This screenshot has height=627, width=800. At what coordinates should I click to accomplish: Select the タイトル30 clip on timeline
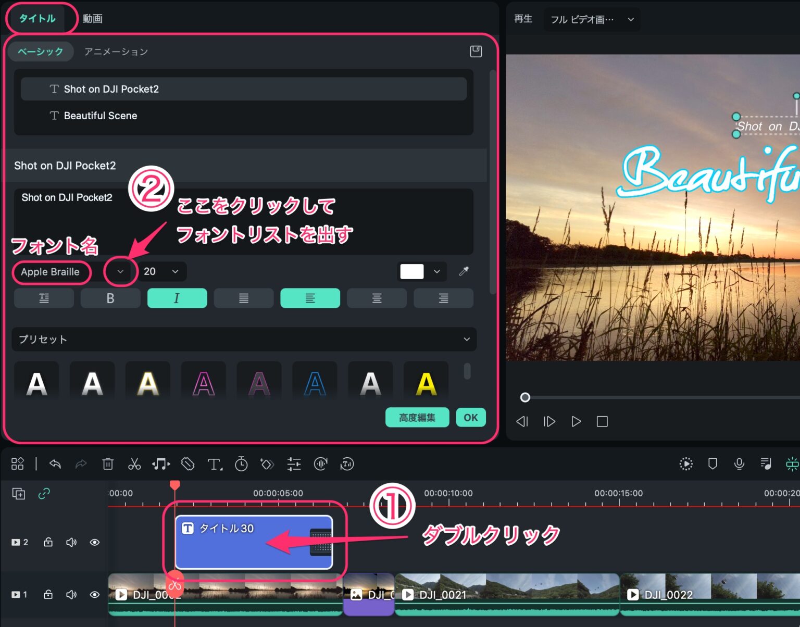[x=254, y=542]
